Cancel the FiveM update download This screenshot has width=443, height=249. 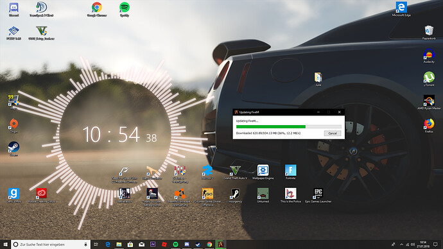(x=333, y=133)
